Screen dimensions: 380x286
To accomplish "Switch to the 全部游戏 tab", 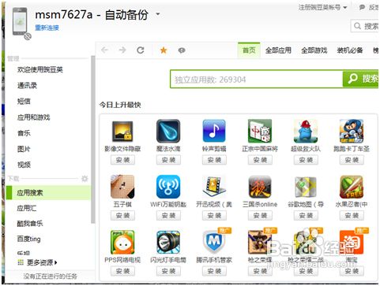I will 314,50.
